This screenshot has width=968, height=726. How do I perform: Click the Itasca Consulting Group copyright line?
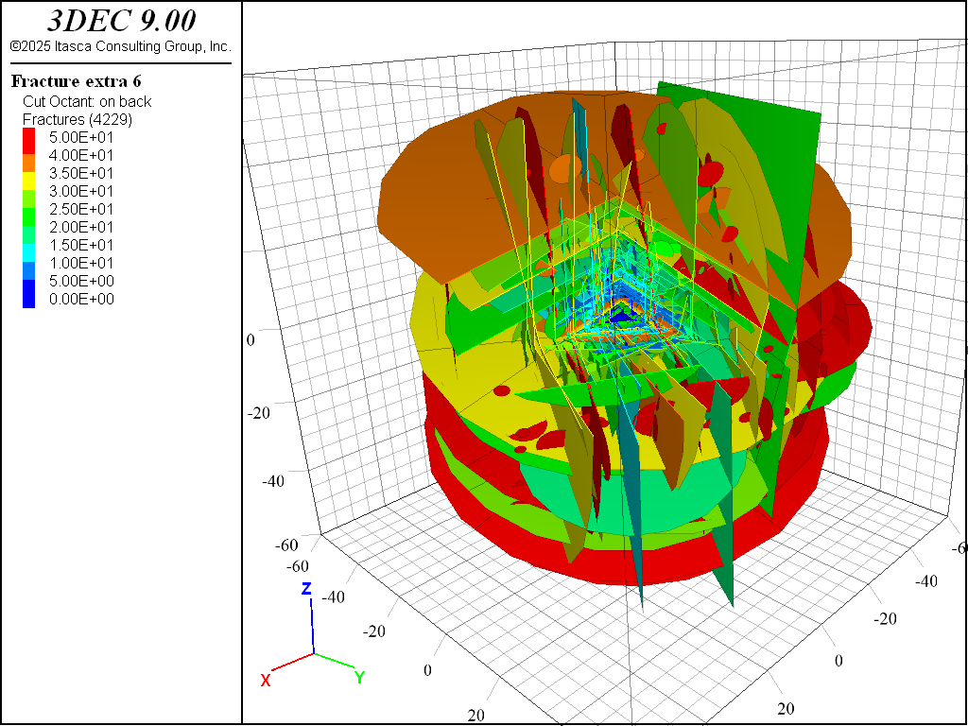click(x=121, y=46)
